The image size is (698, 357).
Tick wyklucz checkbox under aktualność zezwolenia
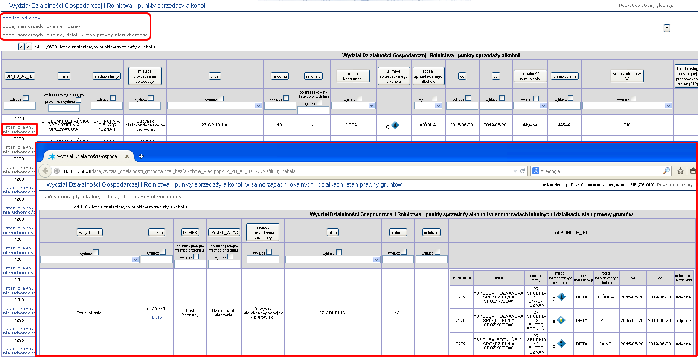(x=536, y=99)
